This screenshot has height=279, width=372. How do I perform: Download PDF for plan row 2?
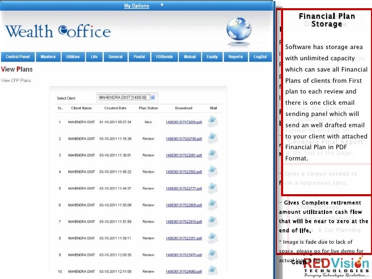184,139
